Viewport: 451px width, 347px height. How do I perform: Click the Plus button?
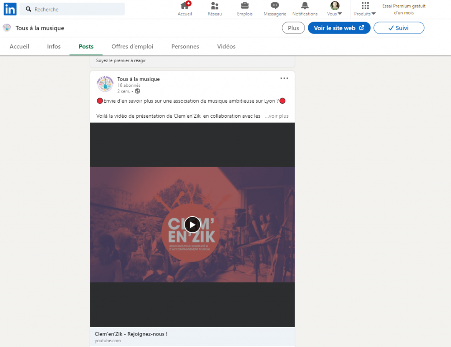[293, 28]
